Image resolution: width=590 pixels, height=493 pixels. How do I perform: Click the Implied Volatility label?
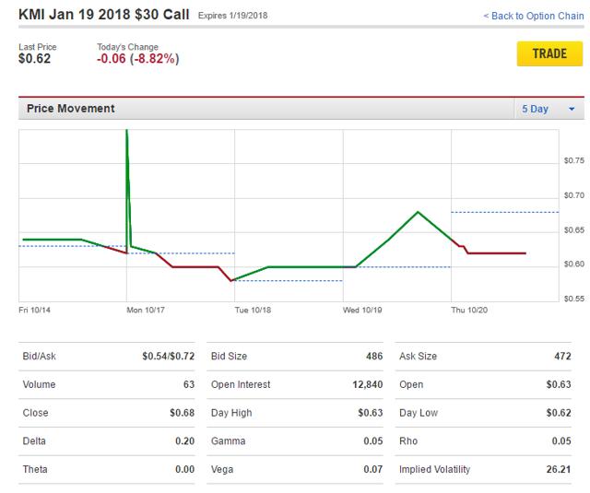coord(434,469)
